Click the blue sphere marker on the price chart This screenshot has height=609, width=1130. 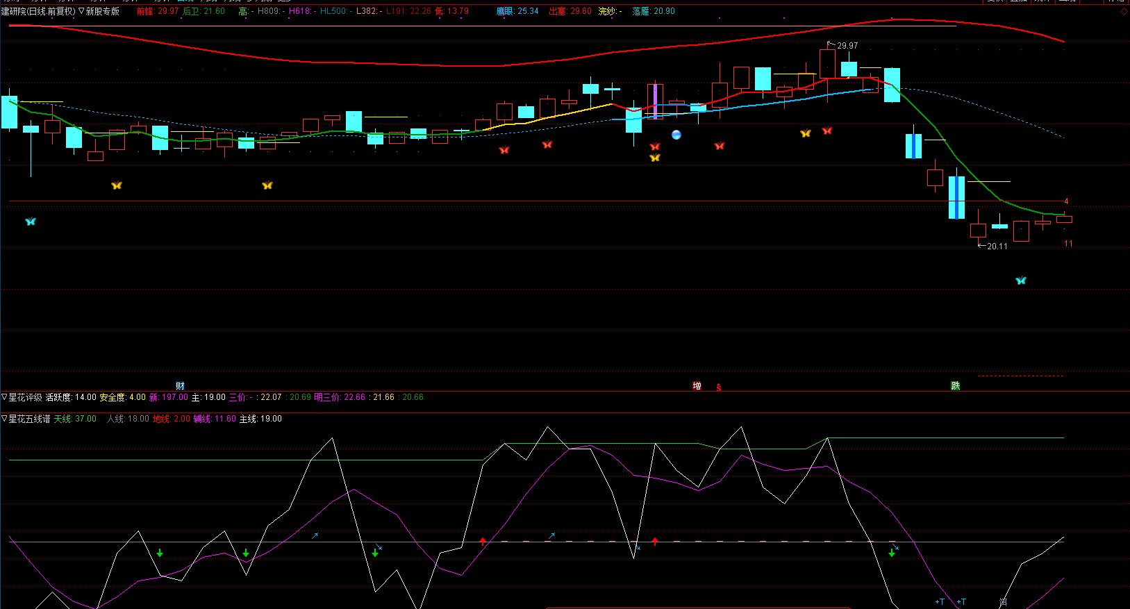(x=676, y=135)
